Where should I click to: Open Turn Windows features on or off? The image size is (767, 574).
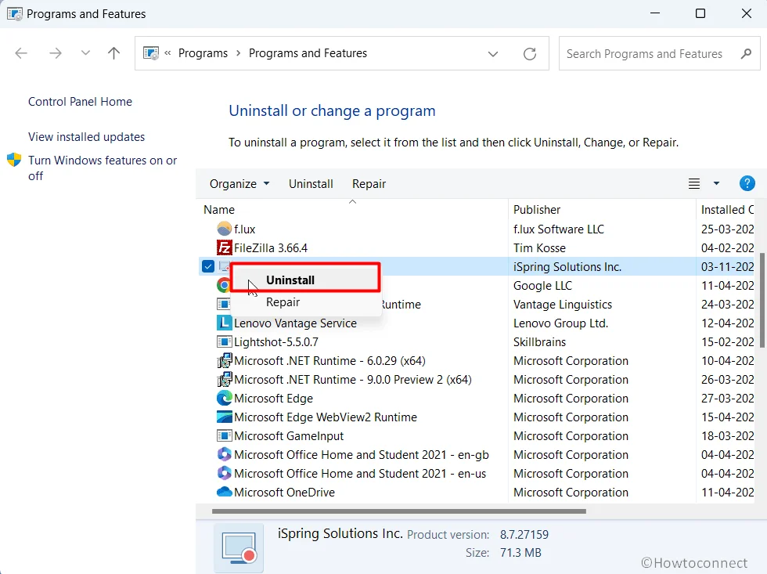tap(103, 168)
